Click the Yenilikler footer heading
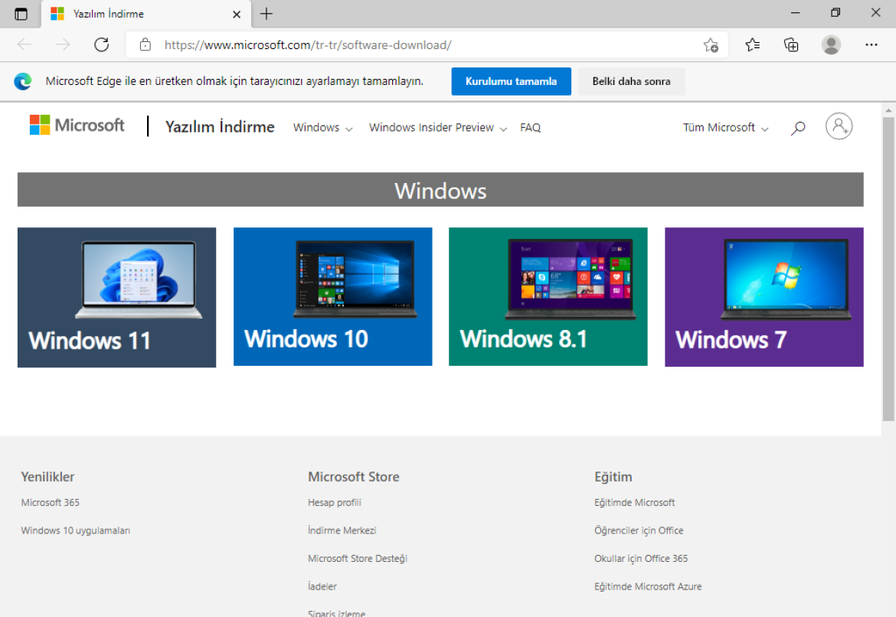The height and width of the screenshot is (617, 896). [47, 477]
